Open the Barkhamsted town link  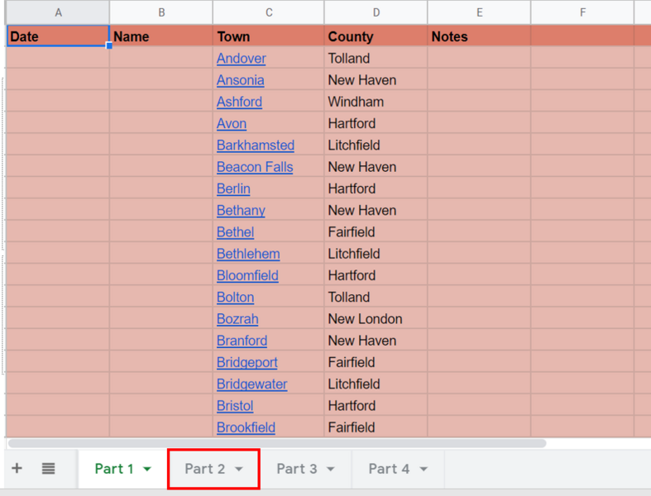pyautogui.click(x=255, y=145)
